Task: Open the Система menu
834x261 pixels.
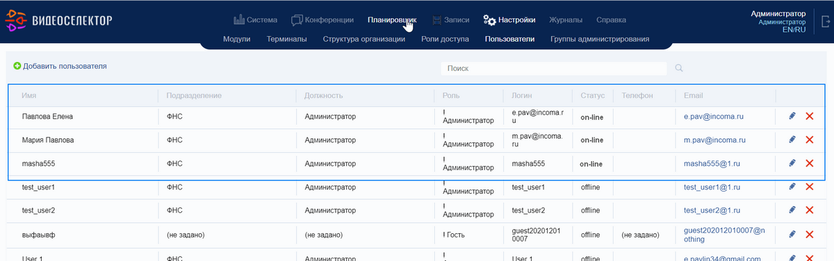Action: 256,20
